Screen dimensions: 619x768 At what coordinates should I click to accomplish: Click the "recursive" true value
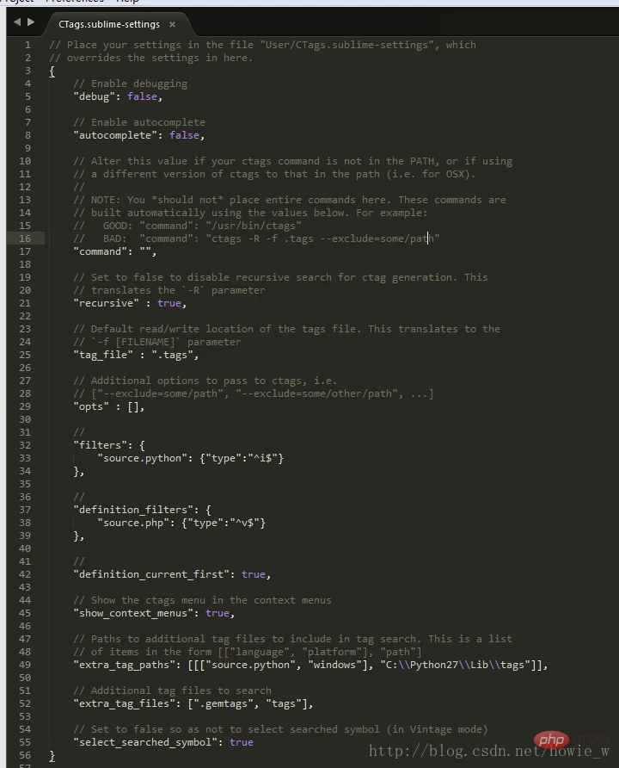click(169, 303)
